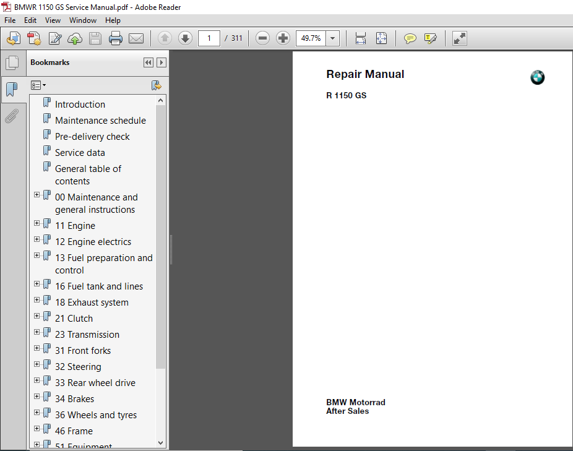Expand 16 Fuel tank and lines
This screenshot has height=451, width=573.
click(37, 283)
